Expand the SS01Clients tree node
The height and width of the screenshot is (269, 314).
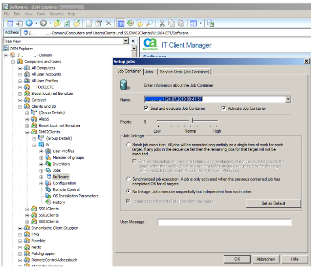27,209
